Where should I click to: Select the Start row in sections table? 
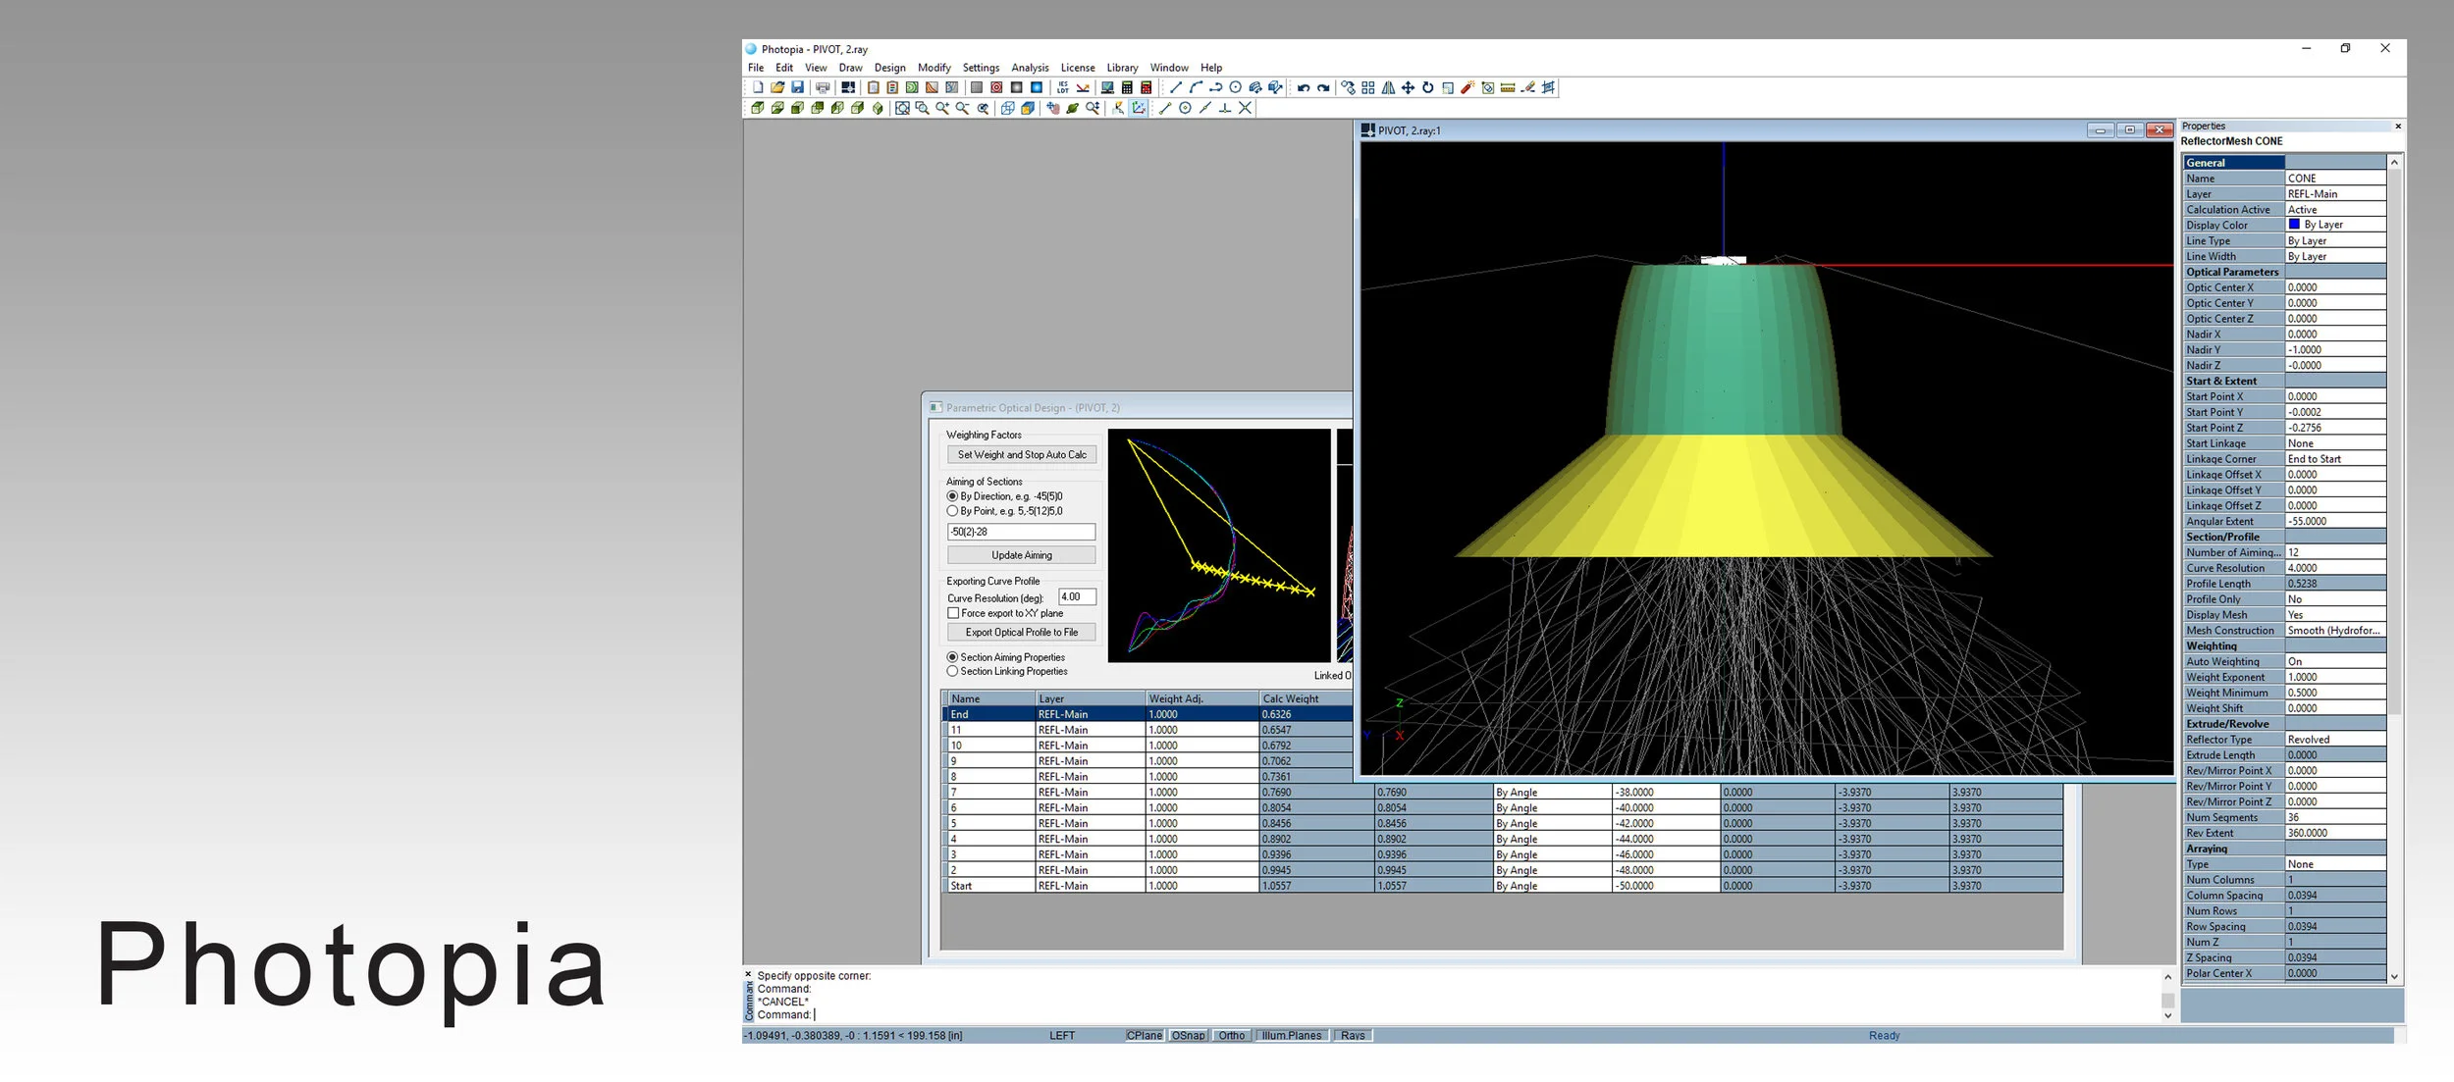[x=1502, y=886]
